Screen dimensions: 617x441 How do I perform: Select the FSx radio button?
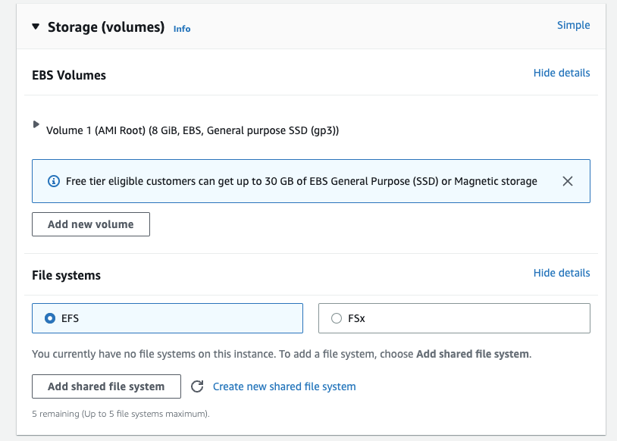point(337,319)
